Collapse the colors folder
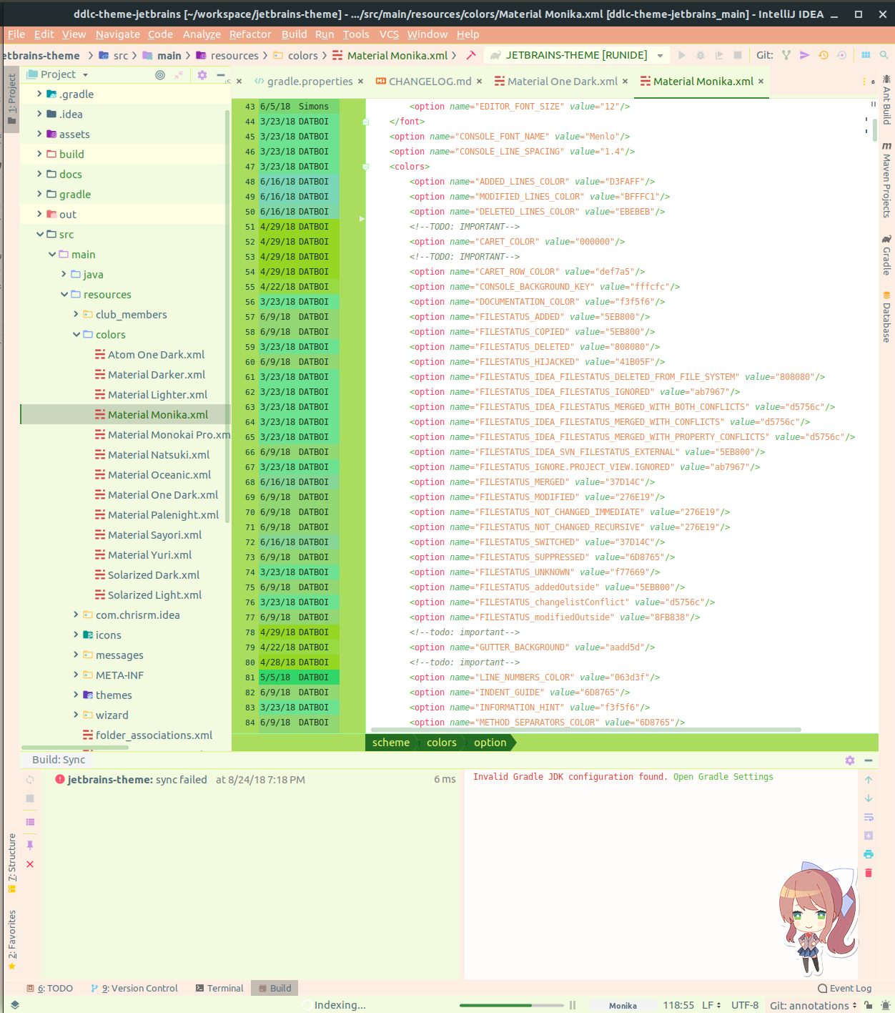The width and height of the screenshot is (895, 1013). coord(76,334)
